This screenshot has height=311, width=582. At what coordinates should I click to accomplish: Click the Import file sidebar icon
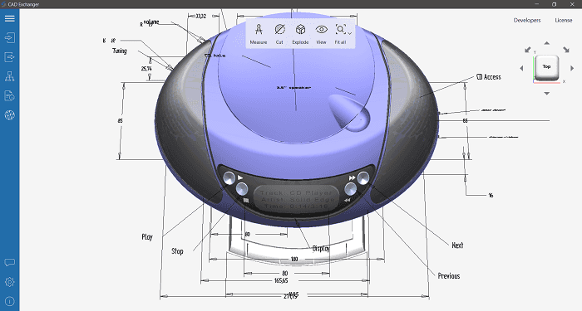(10, 38)
